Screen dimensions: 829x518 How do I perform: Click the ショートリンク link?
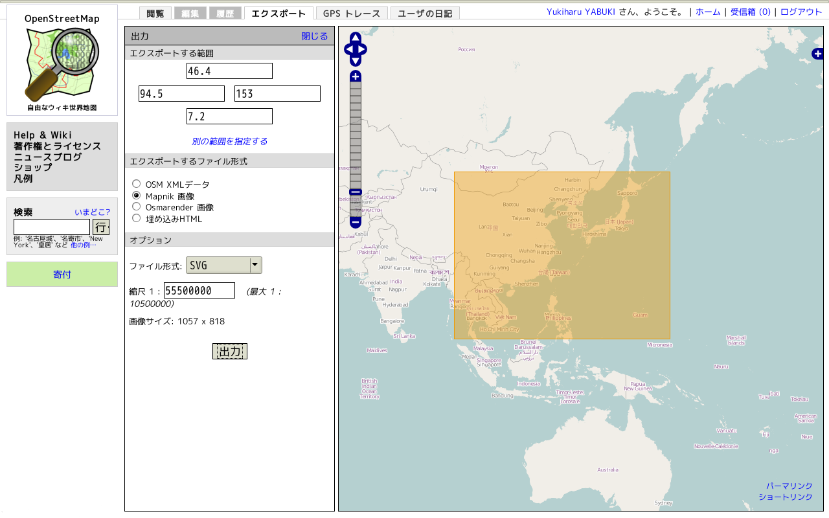786,497
